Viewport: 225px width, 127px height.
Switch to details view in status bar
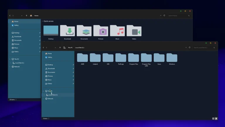coord(213,118)
